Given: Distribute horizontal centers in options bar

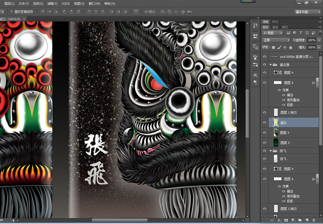Looking at the screenshot, I should pos(118,12).
